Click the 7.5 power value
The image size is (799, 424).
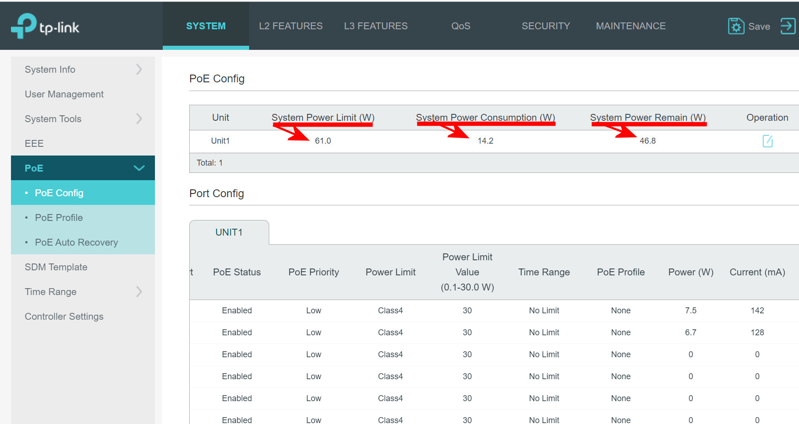691,311
